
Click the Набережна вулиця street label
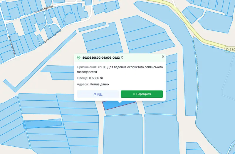50,38
